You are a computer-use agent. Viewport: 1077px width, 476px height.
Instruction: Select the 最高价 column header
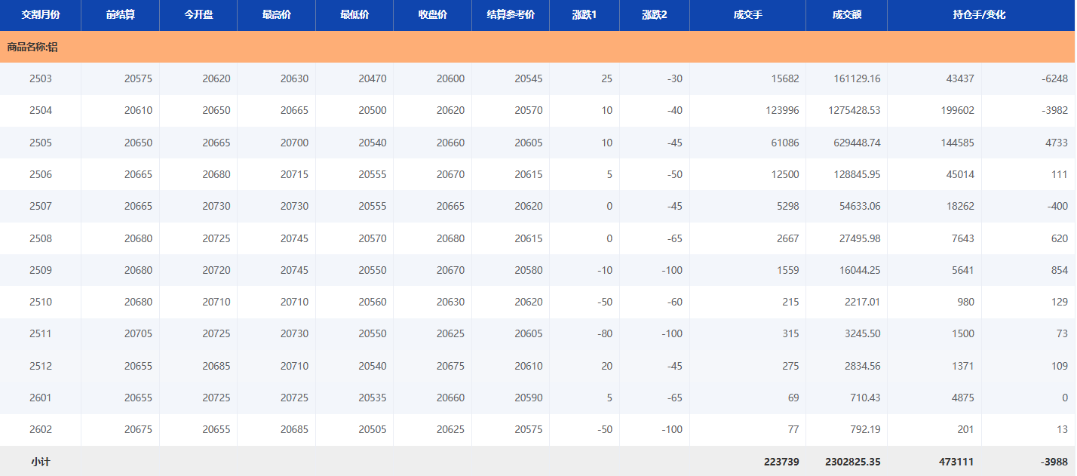[x=277, y=15]
